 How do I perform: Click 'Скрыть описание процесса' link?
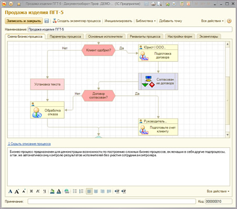point(29,144)
